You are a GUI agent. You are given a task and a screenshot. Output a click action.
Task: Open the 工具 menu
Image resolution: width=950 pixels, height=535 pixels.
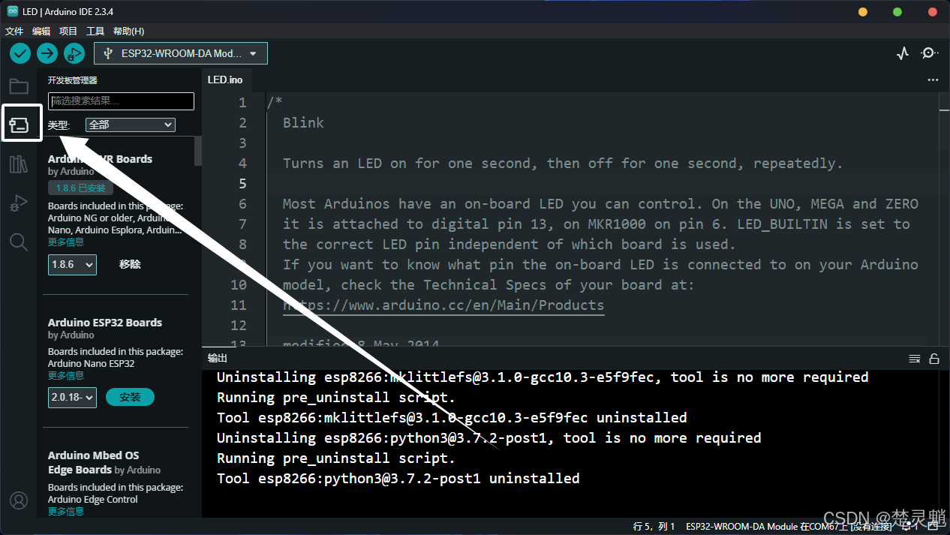pos(95,32)
